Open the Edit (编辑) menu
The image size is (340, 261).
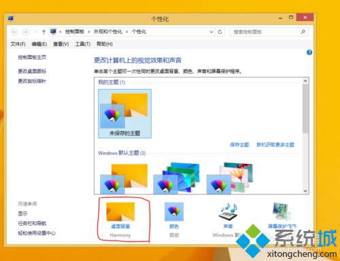[39, 44]
